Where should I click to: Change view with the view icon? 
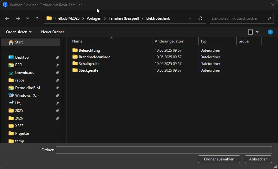pyautogui.click(x=250, y=32)
